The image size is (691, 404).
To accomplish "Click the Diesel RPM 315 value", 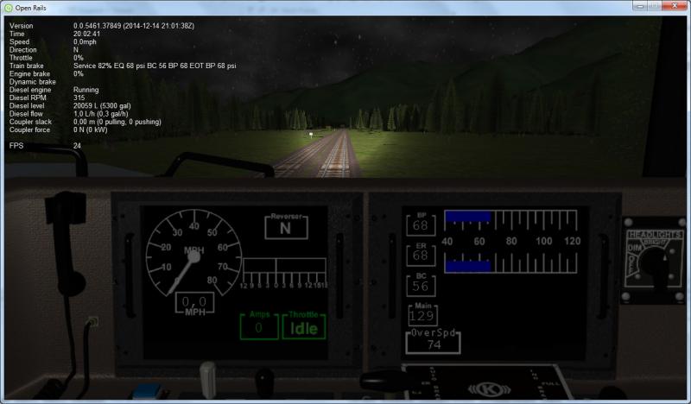I will click(x=79, y=98).
